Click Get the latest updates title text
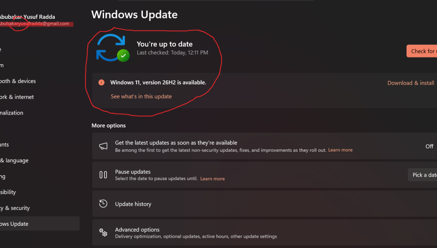 click(x=176, y=142)
